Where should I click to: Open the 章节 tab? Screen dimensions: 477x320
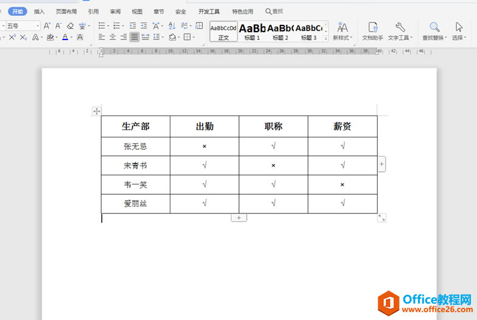pyautogui.click(x=159, y=12)
